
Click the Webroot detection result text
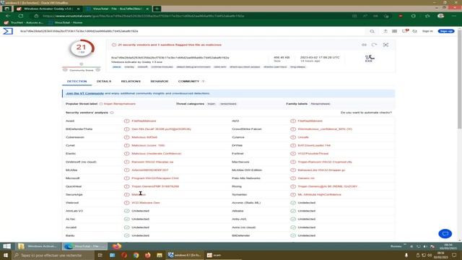coord(146,203)
